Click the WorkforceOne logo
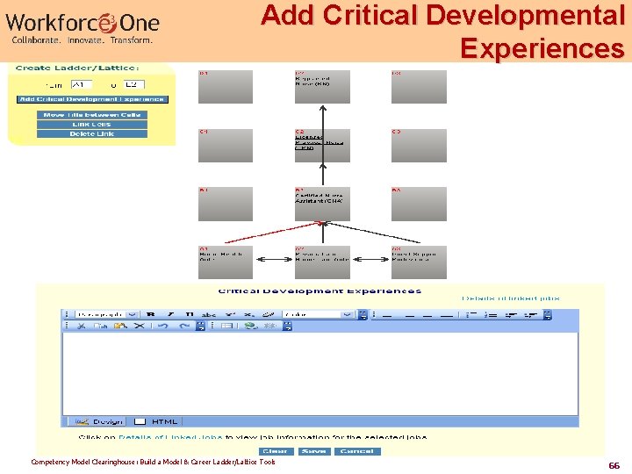Screen dimensions: 632x474 83,27
